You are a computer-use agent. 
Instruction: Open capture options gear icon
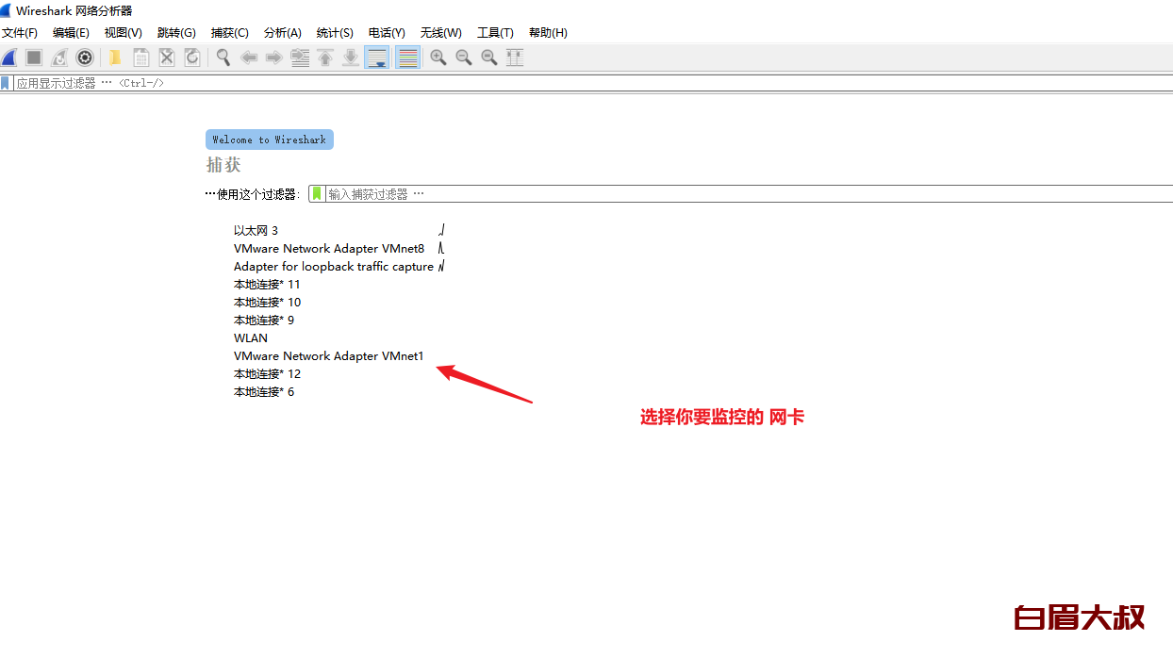tap(85, 58)
